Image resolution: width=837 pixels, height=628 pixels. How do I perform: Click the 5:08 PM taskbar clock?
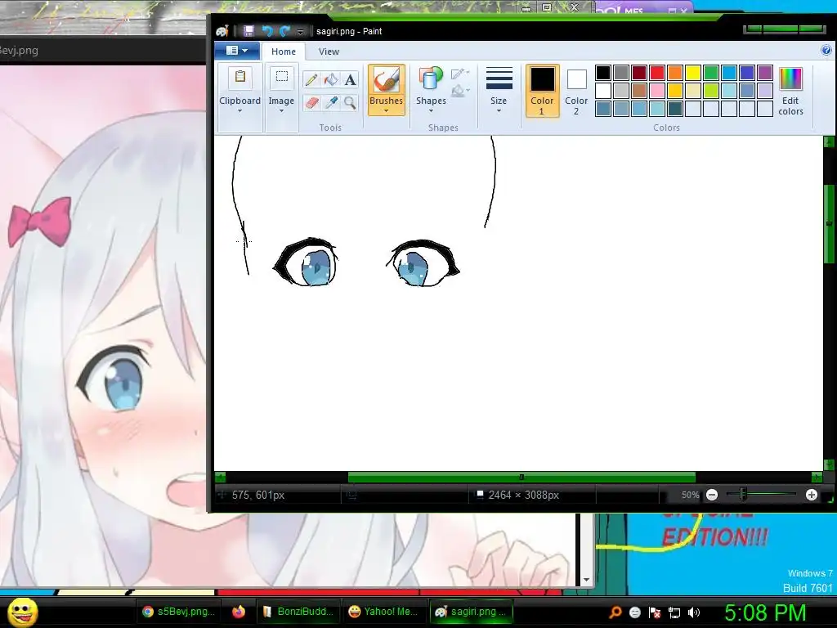pyautogui.click(x=765, y=612)
